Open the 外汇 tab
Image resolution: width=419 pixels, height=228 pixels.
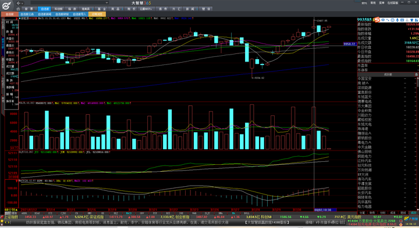point(176,9)
